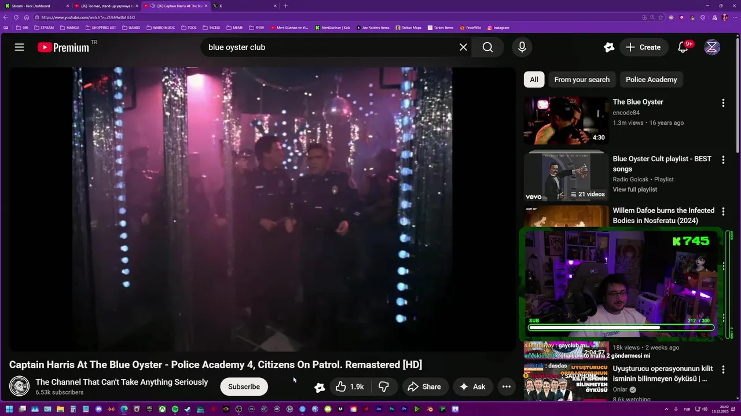Open Windows Start menu

pos(9,410)
